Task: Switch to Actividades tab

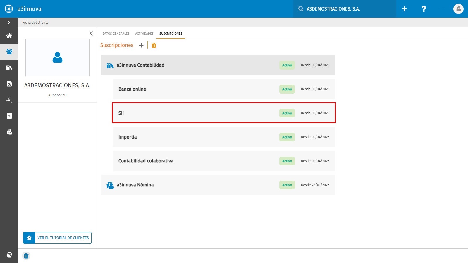Action: pyautogui.click(x=144, y=34)
